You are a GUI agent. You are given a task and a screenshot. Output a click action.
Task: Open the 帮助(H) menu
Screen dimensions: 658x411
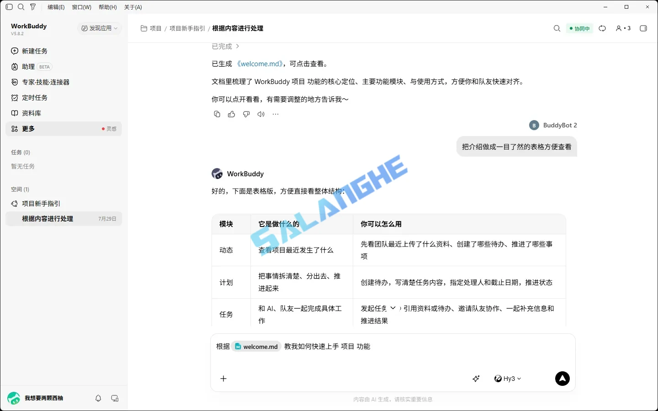[108, 7]
